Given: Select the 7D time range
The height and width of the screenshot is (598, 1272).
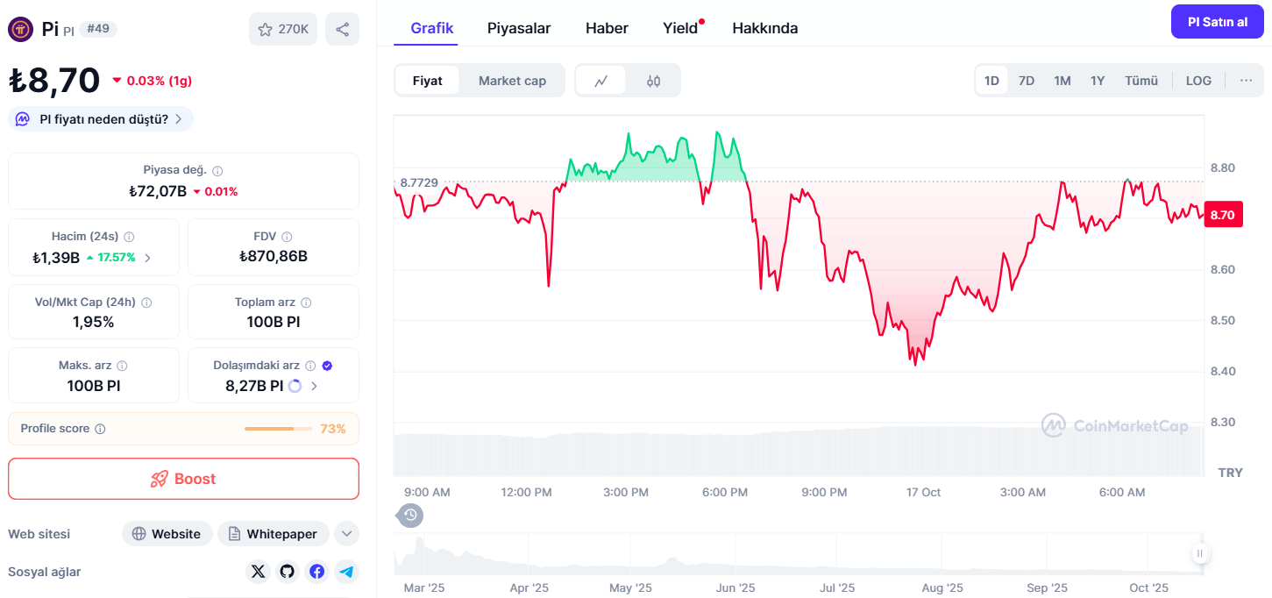Looking at the screenshot, I should coord(1027,81).
